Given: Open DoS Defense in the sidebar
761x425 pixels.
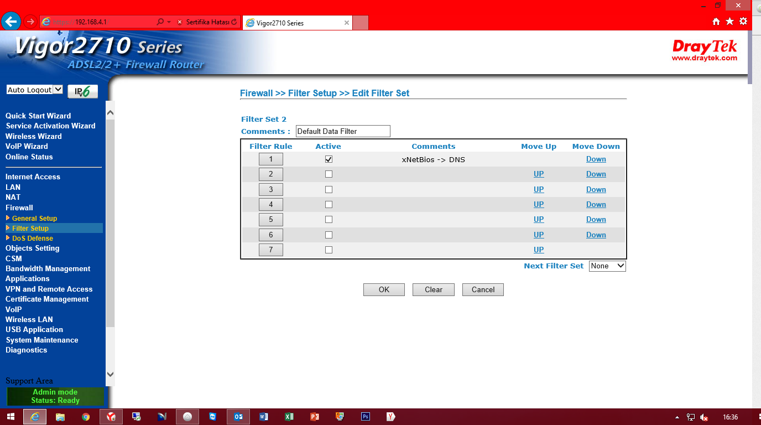Looking at the screenshot, I should click(33, 239).
